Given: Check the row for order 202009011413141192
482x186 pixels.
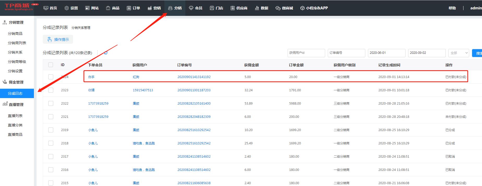Looking at the screenshot, I should click(x=51, y=77).
